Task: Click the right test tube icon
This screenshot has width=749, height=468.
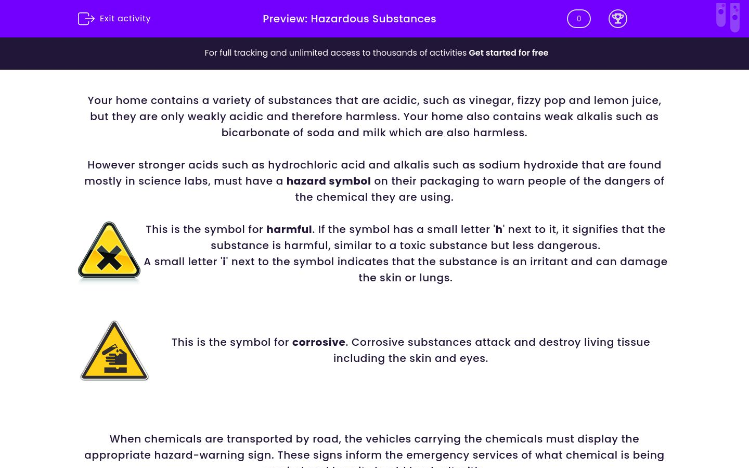Action: coord(735,17)
